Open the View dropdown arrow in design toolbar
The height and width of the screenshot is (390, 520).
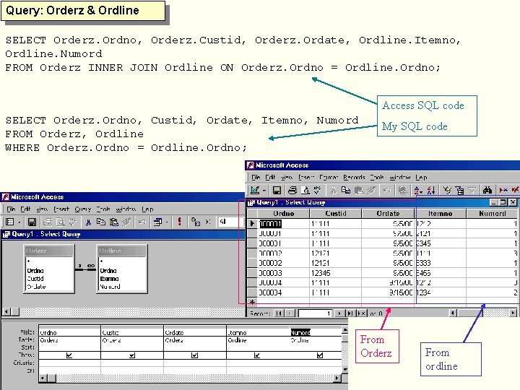(19, 222)
